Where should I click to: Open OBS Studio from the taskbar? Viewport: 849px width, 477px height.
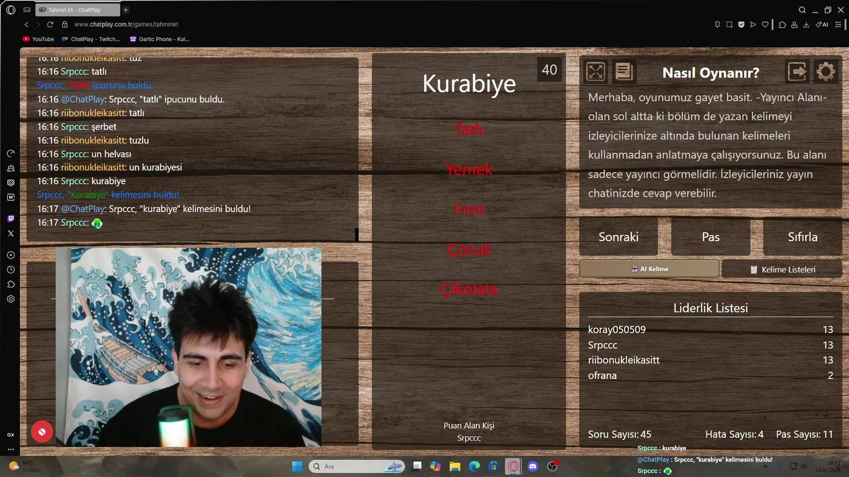pyautogui.click(x=552, y=466)
